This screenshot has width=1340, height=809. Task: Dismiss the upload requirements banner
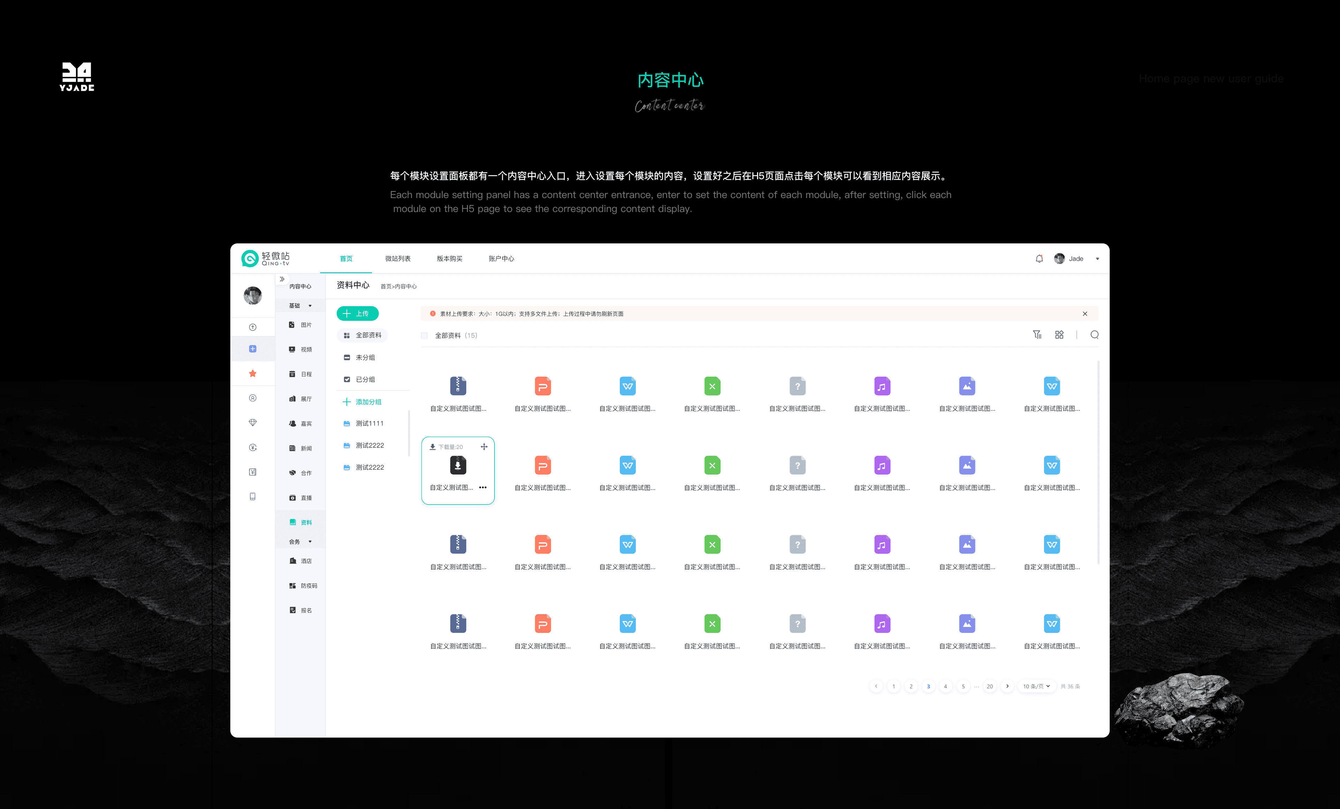click(x=1085, y=313)
